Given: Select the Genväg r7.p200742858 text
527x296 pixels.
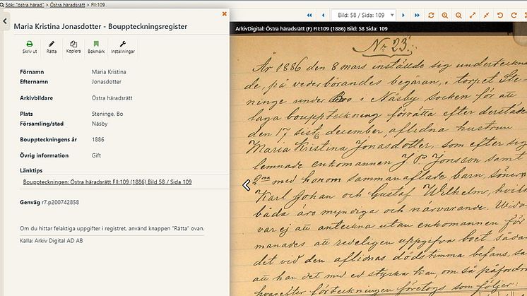Looking at the screenshot, I should pos(49,202).
